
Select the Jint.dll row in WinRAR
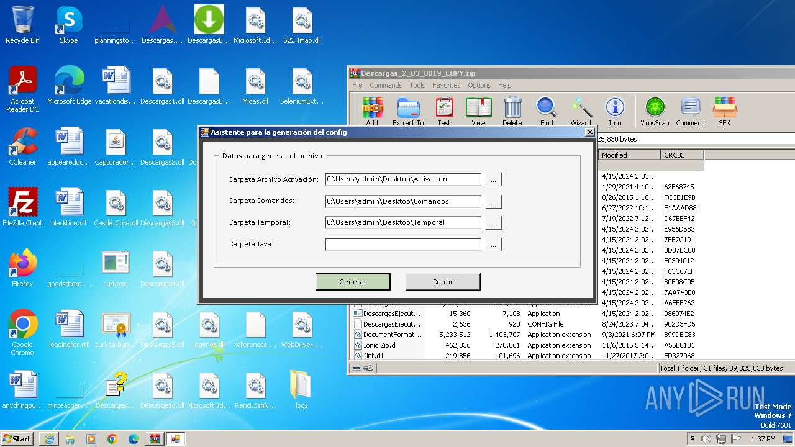point(528,356)
